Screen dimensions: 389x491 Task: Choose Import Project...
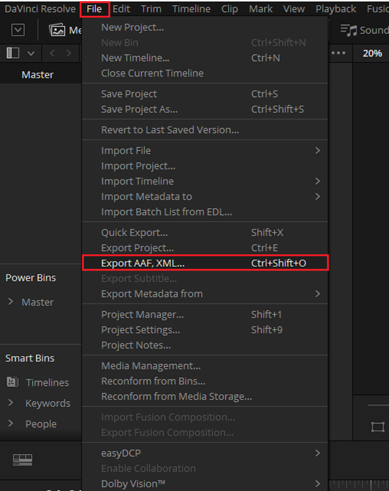click(x=205, y=166)
